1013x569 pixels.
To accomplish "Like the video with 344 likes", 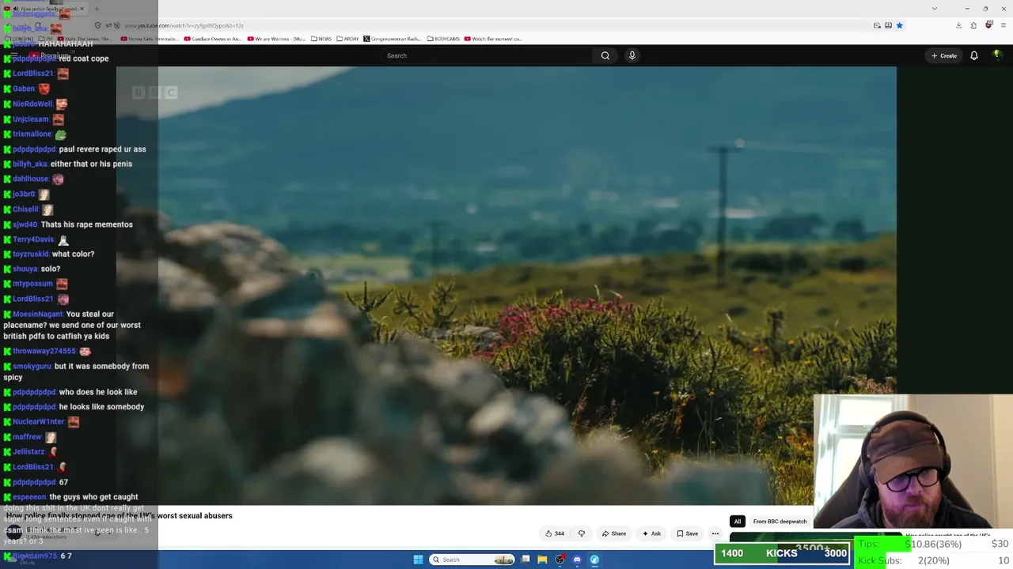I will pyautogui.click(x=555, y=533).
